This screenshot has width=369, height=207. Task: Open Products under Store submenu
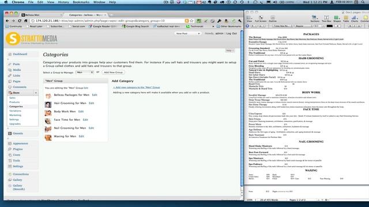(x=14, y=102)
